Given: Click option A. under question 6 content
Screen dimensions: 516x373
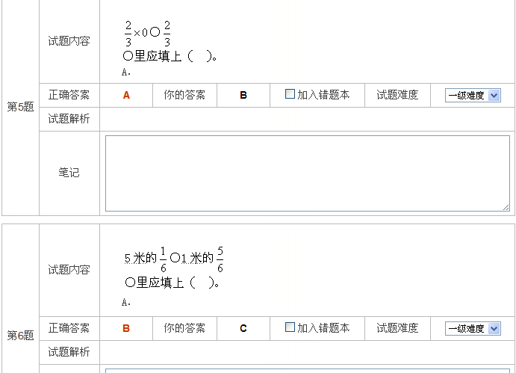Looking at the screenshot, I should tap(126, 302).
